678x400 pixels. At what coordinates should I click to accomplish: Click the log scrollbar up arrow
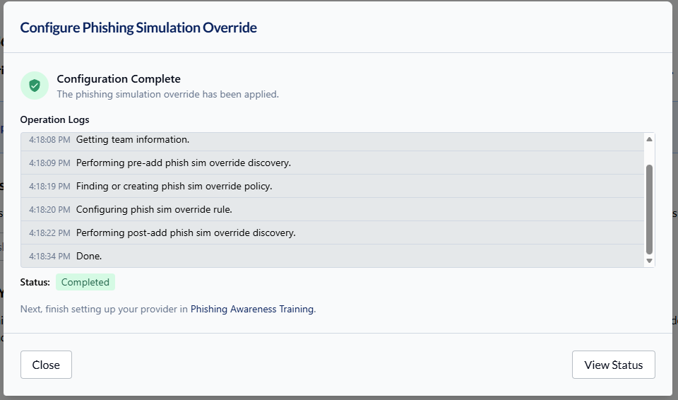click(649, 139)
